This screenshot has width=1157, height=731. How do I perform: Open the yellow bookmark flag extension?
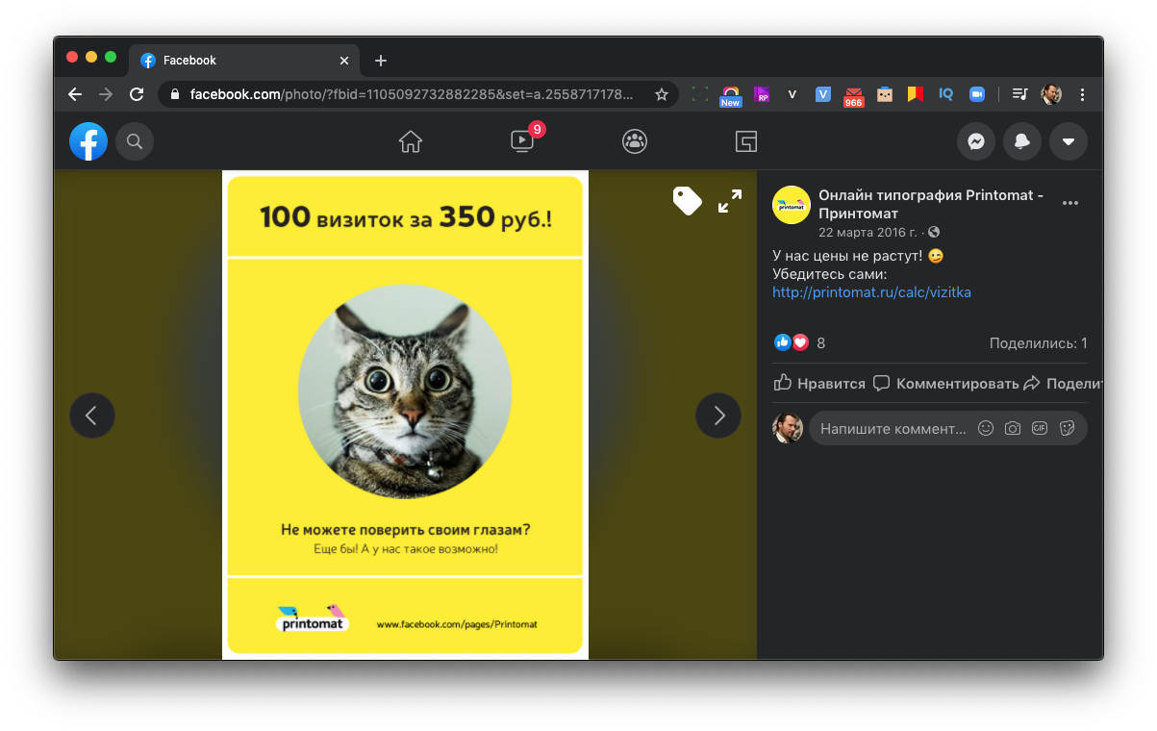click(x=916, y=94)
